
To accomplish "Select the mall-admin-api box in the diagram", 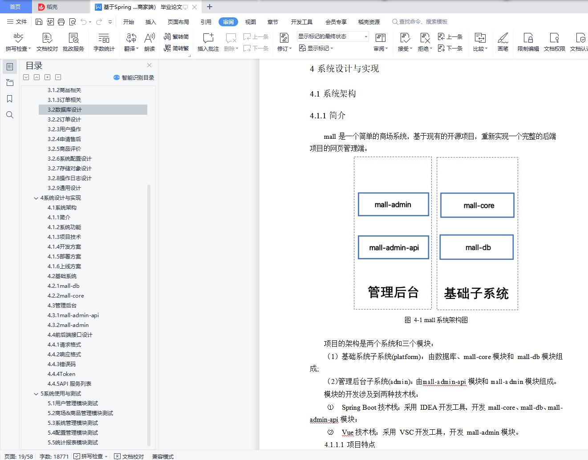I will coord(393,247).
